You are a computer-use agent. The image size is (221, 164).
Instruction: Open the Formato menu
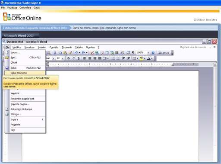click(54, 47)
